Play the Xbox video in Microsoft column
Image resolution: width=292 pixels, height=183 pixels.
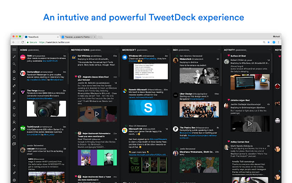click(x=148, y=165)
